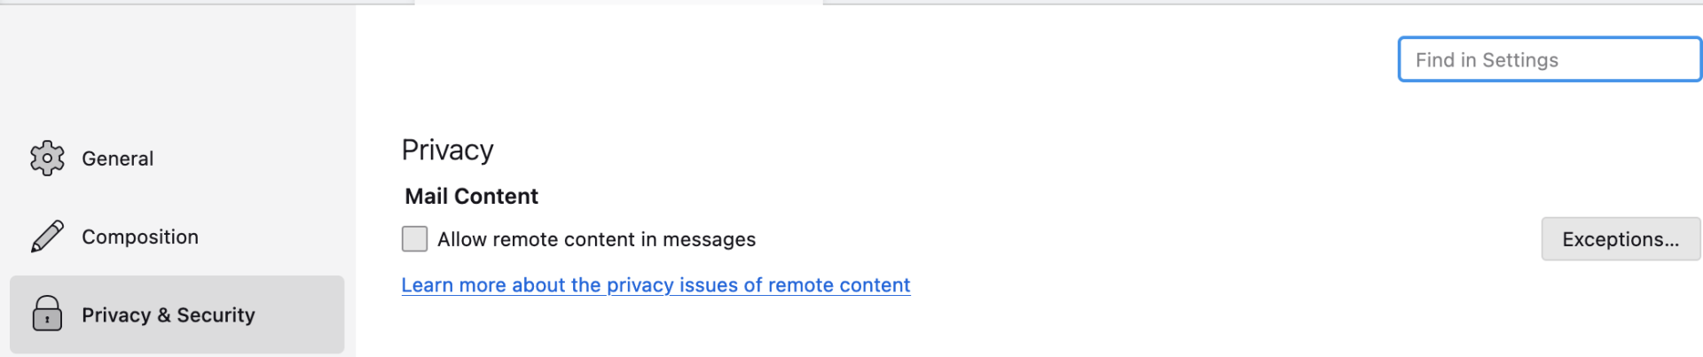This screenshot has width=1703, height=357.
Task: Follow the 'Learn more about the privacy issues' hyperlink
Action: 655,285
